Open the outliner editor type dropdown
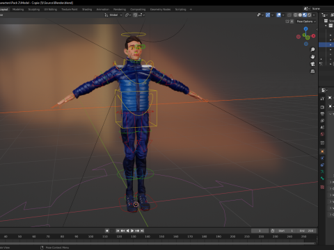 point(324,15)
